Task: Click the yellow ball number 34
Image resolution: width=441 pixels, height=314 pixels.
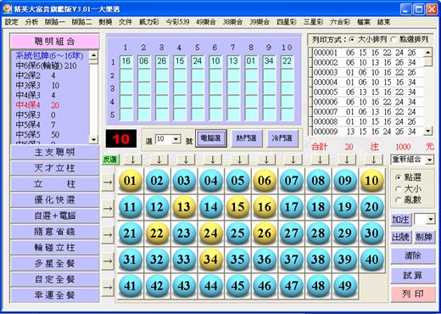Action: (210, 260)
